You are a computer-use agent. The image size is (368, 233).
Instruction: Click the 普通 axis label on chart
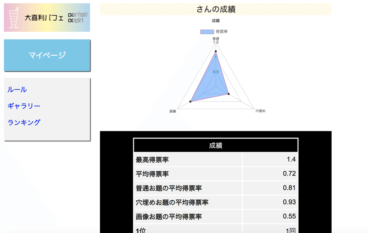(216, 39)
